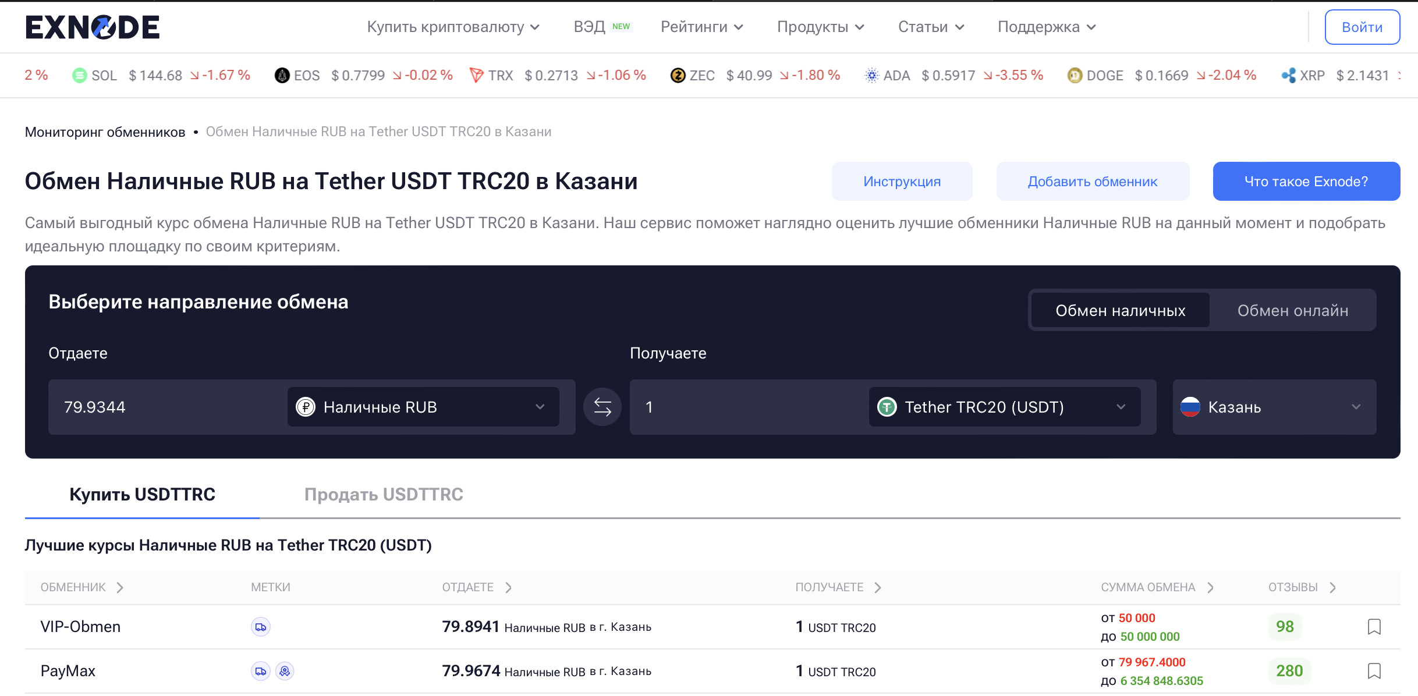
Task: Switch to Обмен онлайн mode
Action: 1292,311
